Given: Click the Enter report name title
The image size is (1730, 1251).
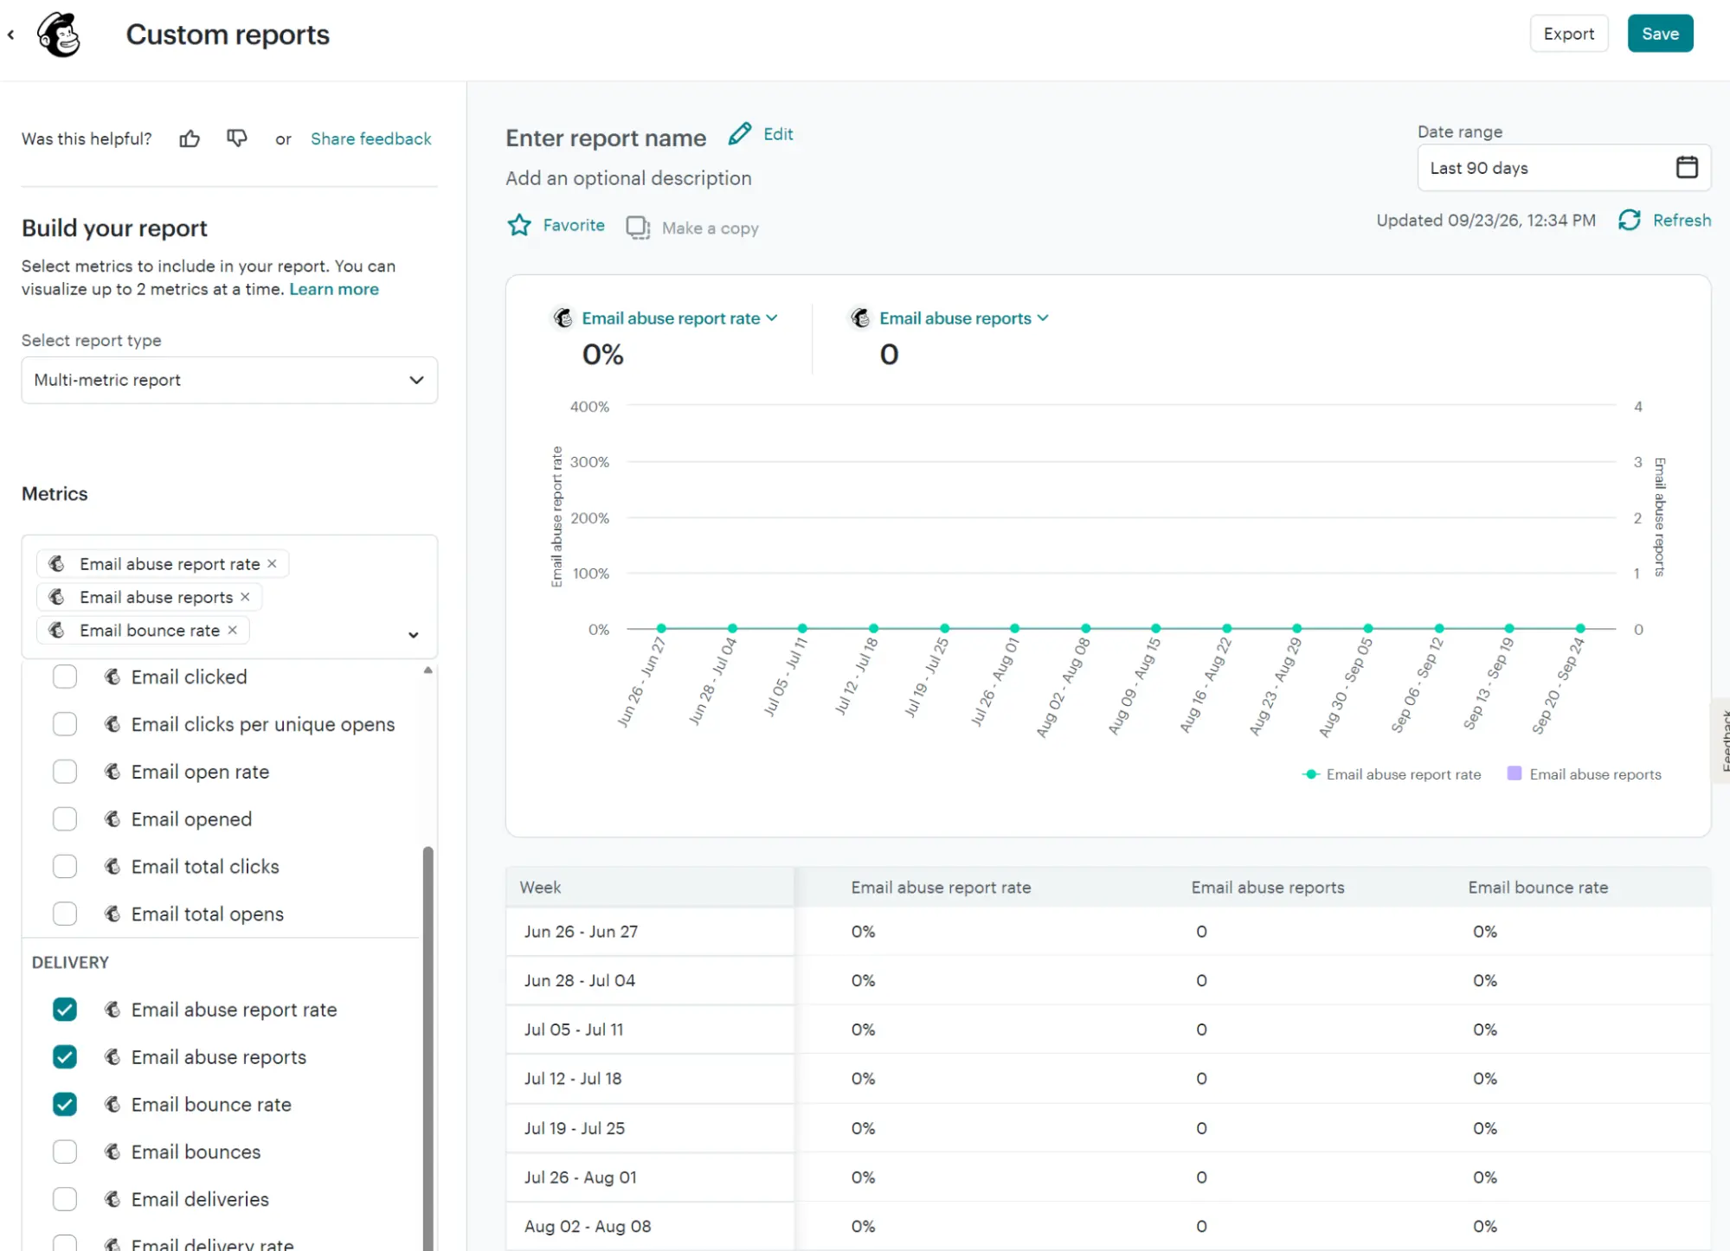Looking at the screenshot, I should tap(606, 138).
